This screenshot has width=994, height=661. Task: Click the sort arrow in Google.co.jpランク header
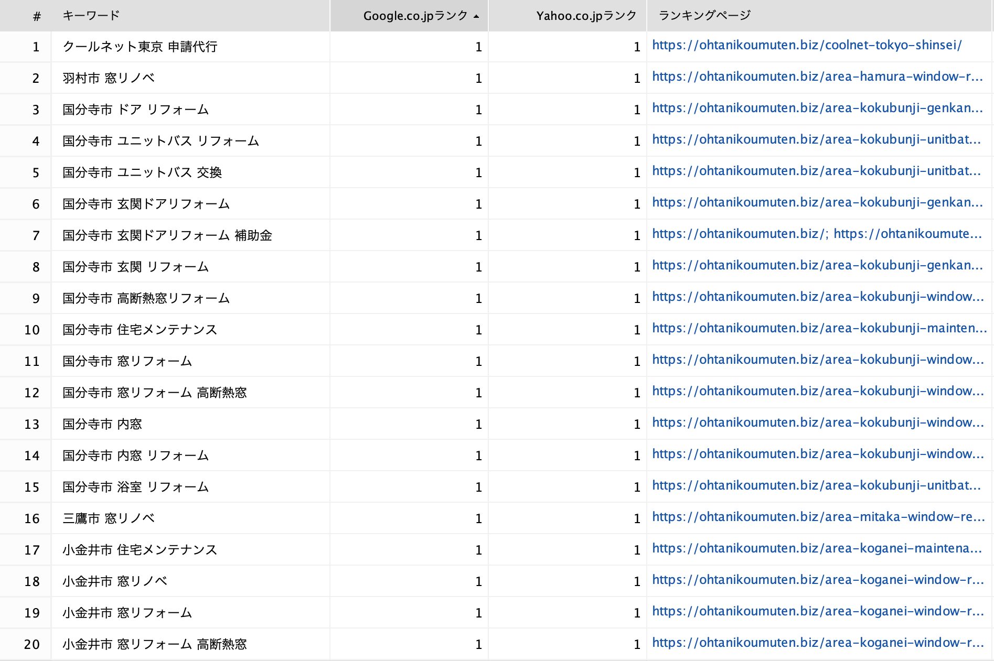tap(476, 16)
